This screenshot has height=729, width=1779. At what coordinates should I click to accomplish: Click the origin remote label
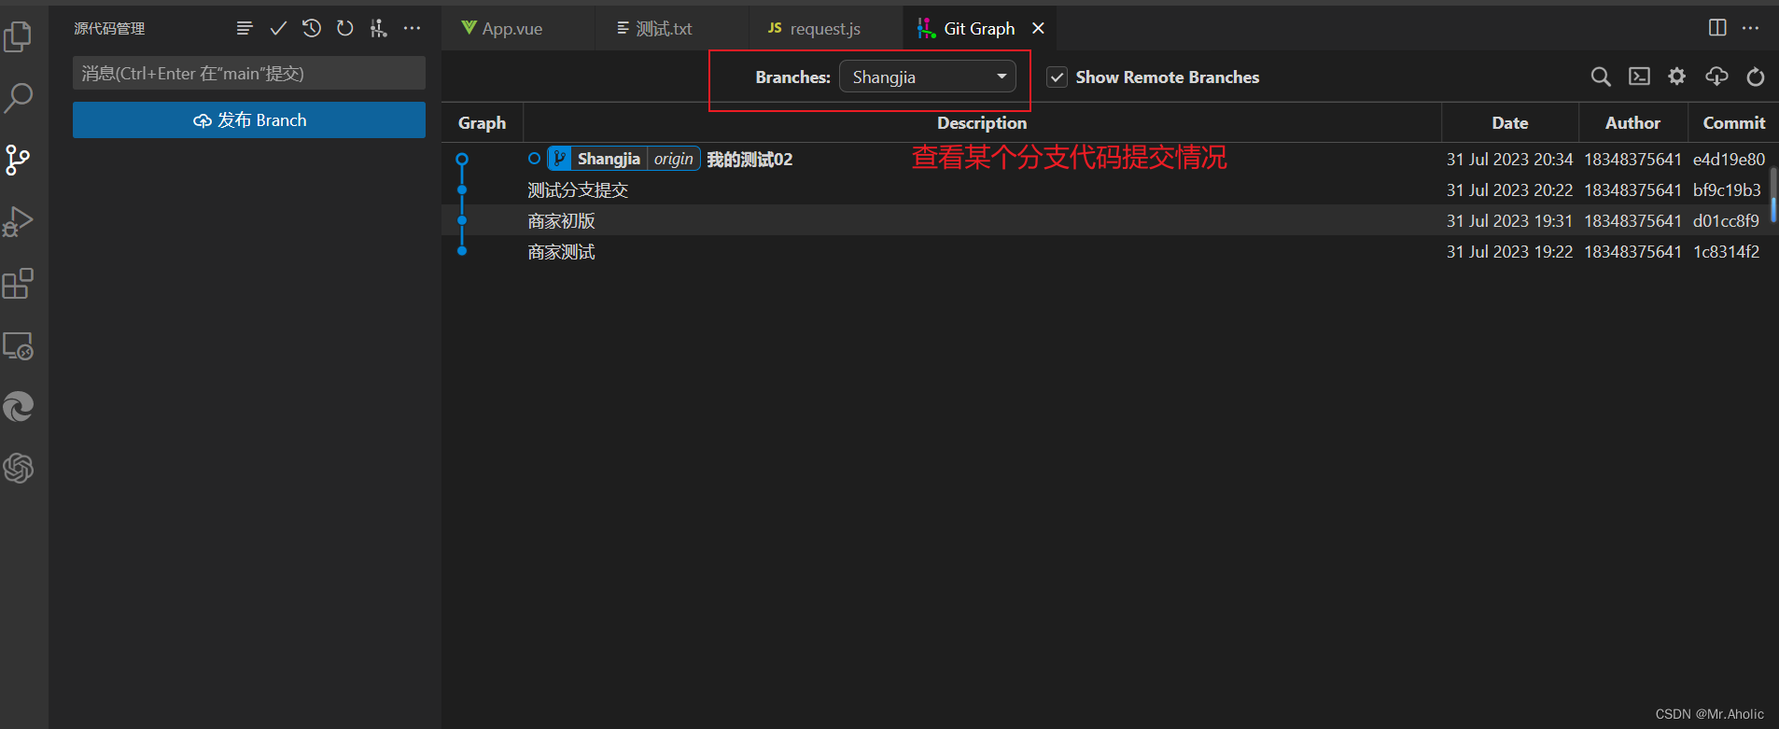point(674,159)
